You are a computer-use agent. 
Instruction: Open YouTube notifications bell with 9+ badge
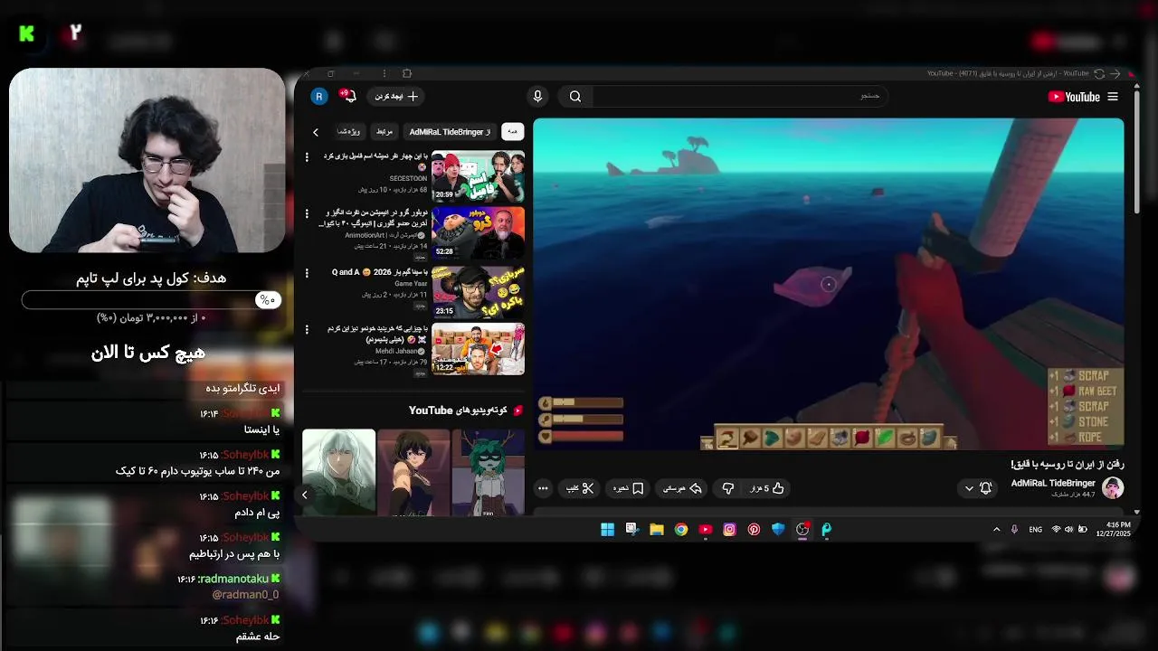[349, 96]
